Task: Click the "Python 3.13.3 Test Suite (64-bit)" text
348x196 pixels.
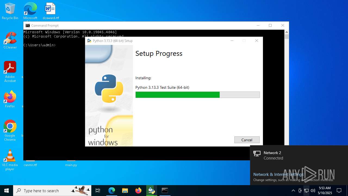Action: 162,87
